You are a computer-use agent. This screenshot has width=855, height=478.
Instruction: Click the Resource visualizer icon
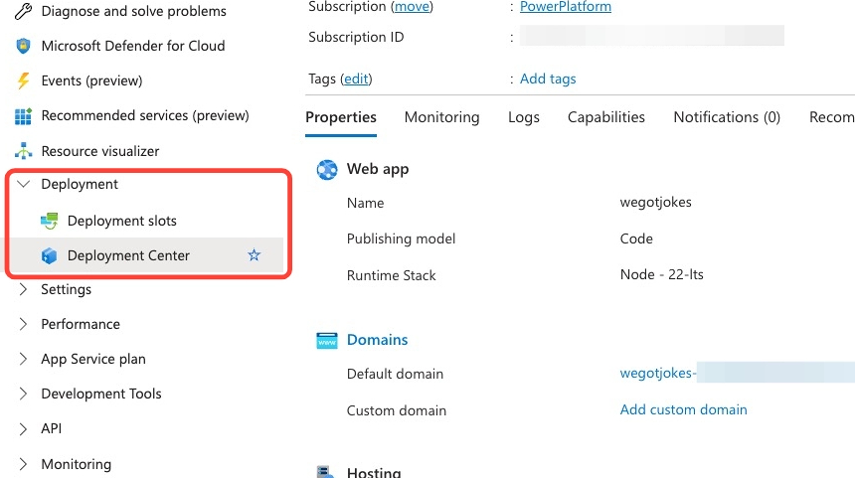coord(24,151)
